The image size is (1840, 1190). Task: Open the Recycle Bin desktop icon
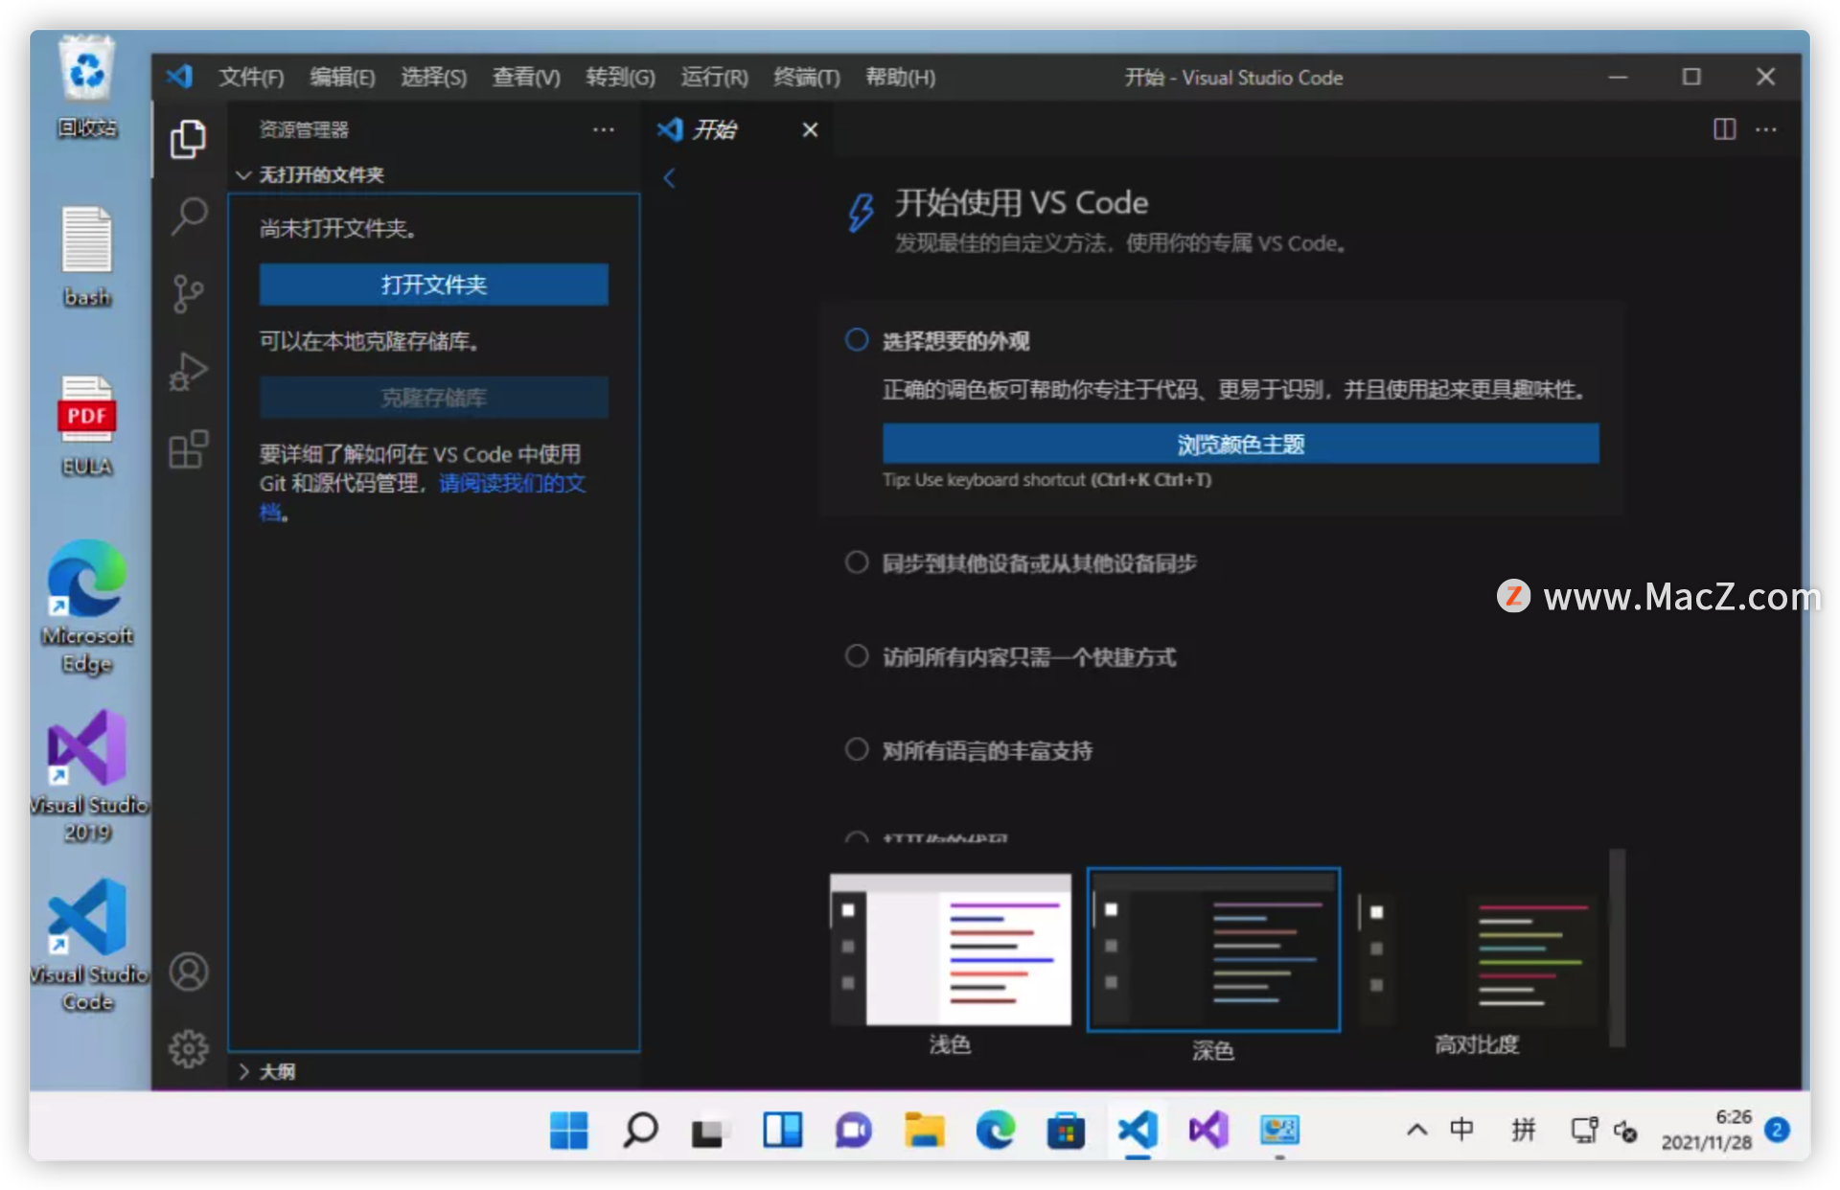(x=87, y=86)
